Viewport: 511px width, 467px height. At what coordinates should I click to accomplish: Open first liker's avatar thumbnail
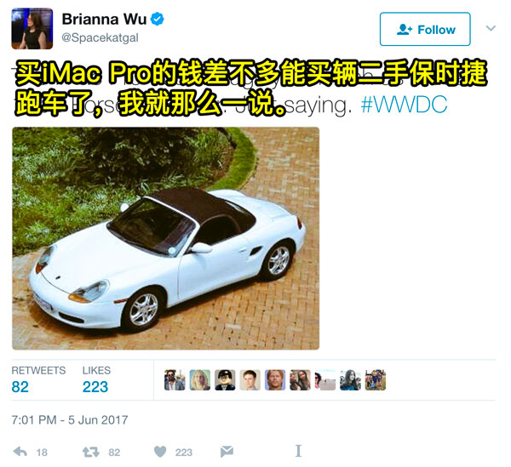point(175,379)
